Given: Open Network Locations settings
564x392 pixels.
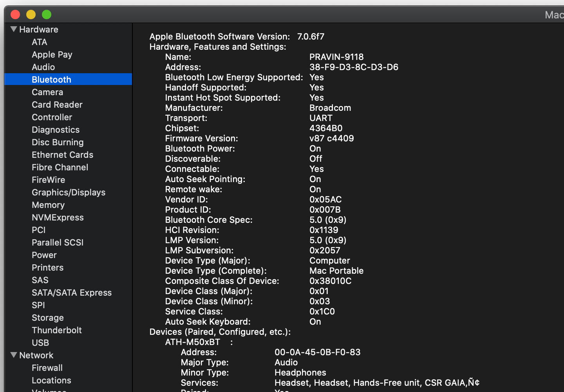Looking at the screenshot, I should [x=51, y=380].
